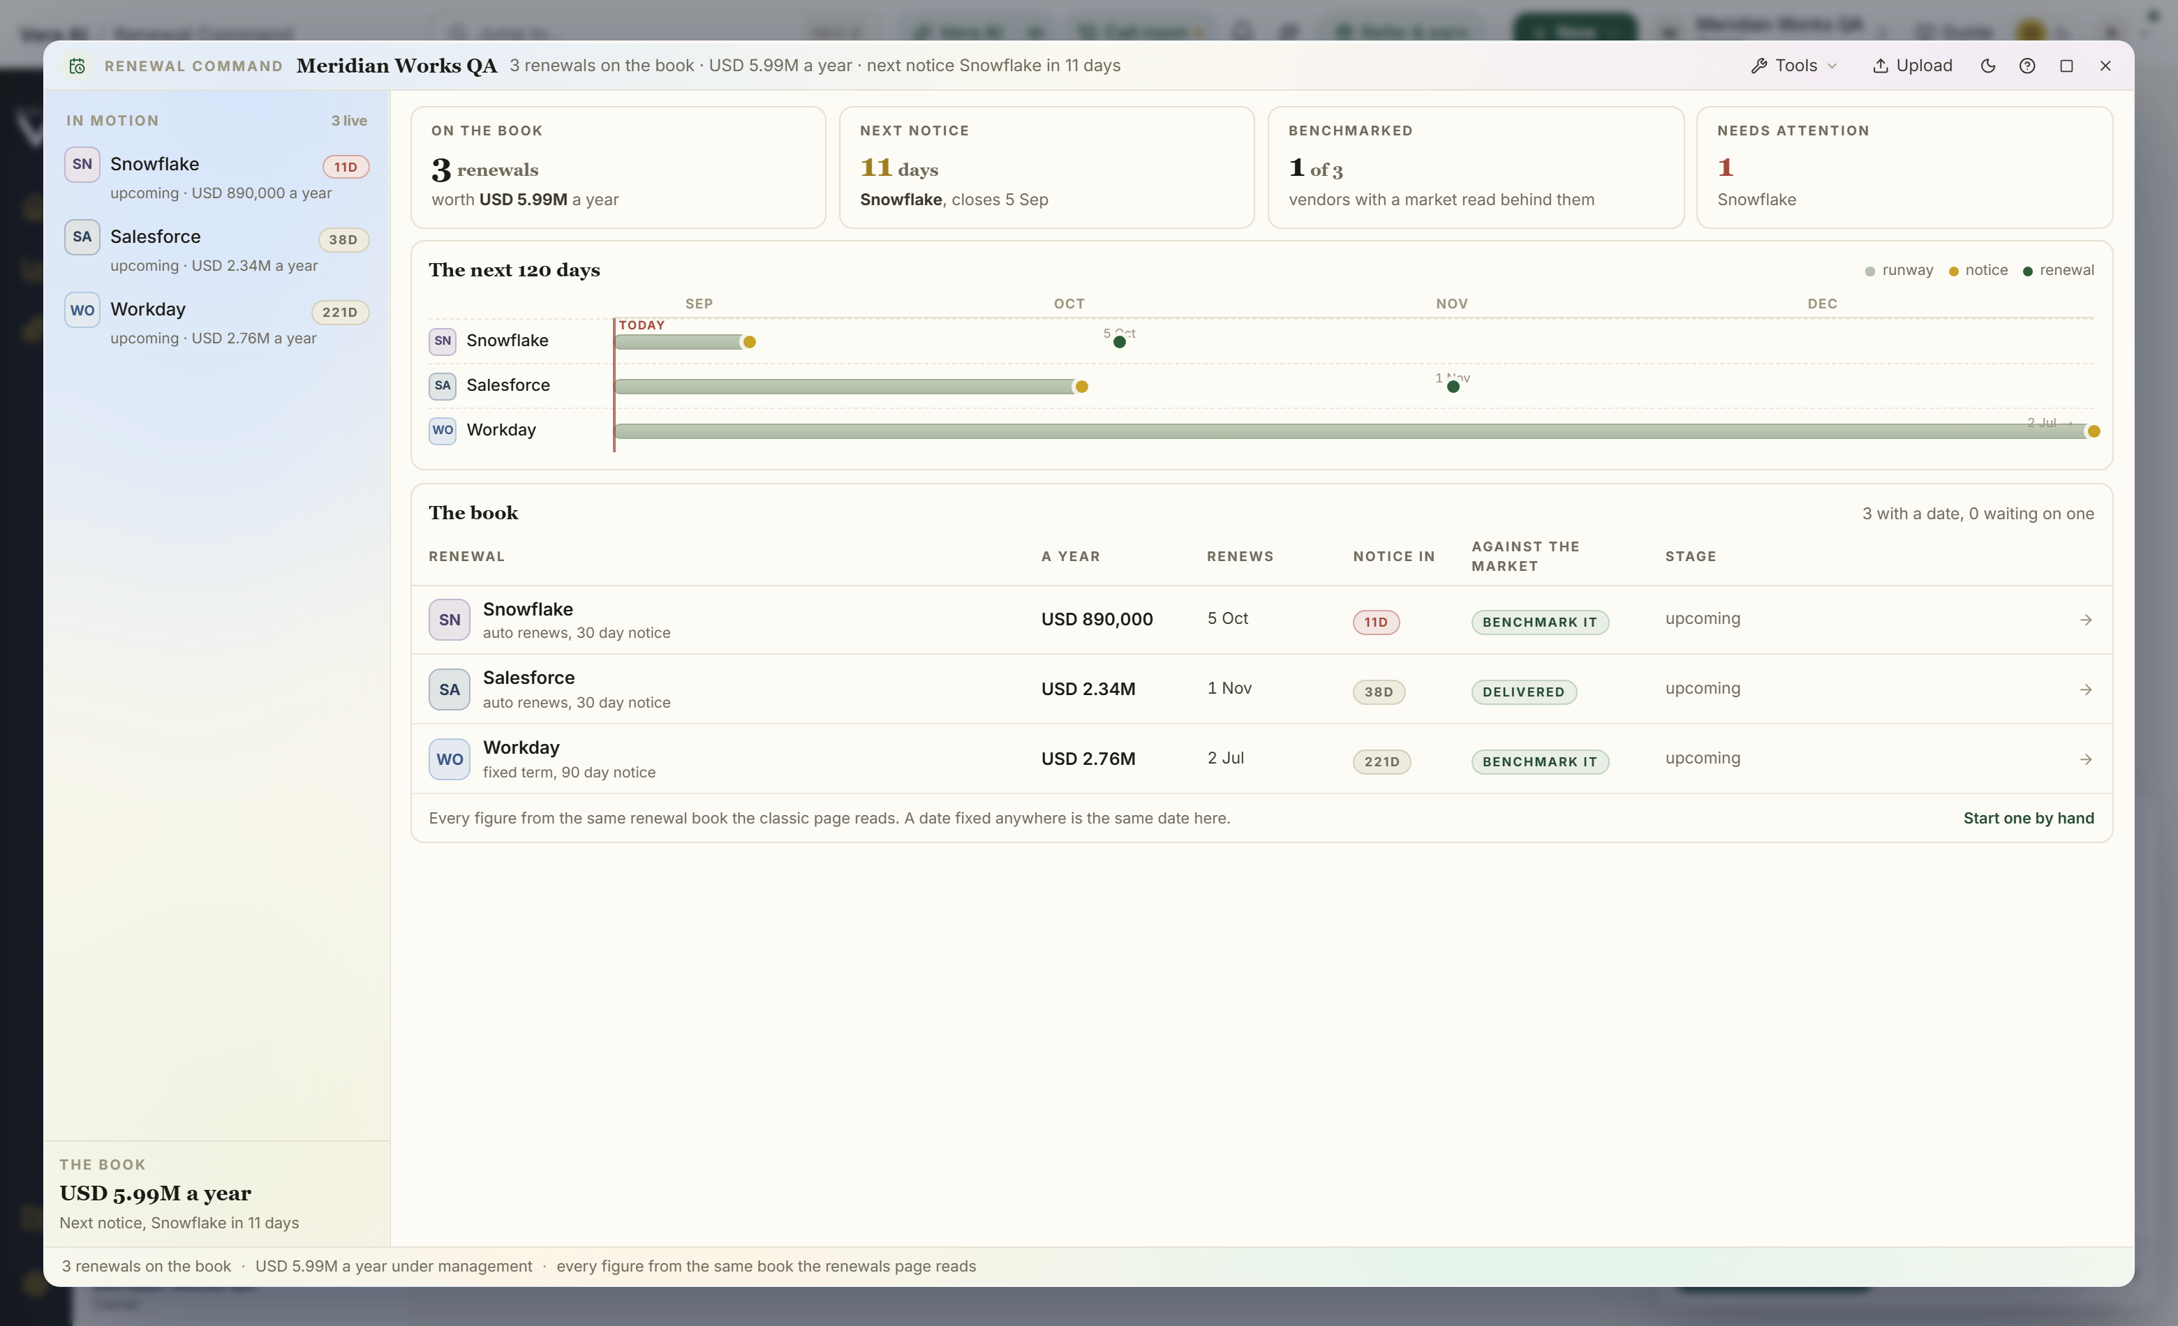The width and height of the screenshot is (2178, 1326).
Task: Click the SA avatar in book table
Action: pos(449,690)
